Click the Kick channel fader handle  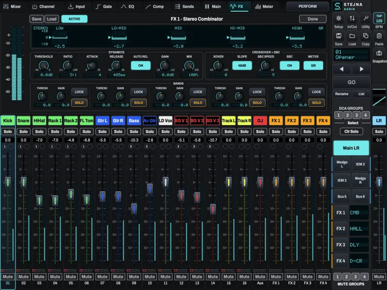click(x=8, y=182)
